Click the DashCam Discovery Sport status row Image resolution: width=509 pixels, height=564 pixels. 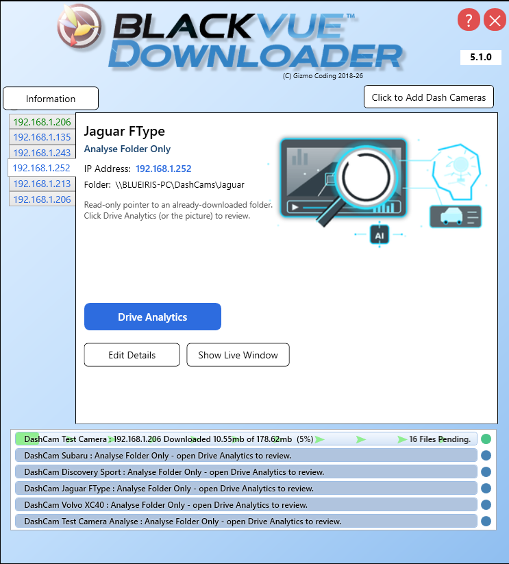coord(246,472)
